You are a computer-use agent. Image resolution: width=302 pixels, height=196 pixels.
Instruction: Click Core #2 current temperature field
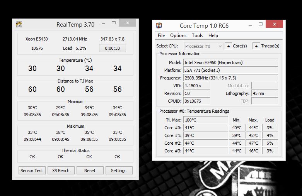[206, 143]
